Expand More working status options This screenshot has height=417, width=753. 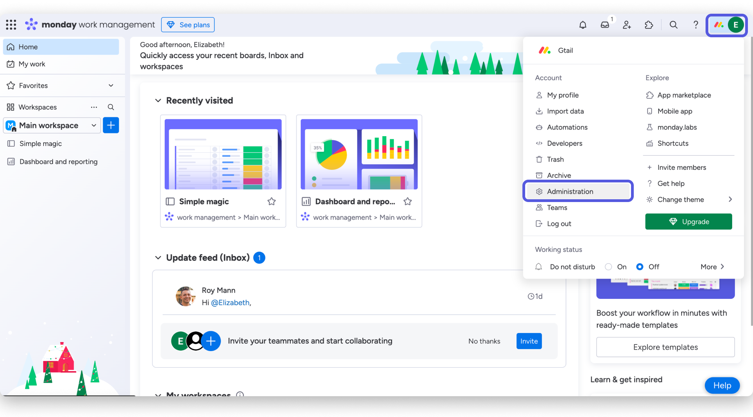click(712, 267)
